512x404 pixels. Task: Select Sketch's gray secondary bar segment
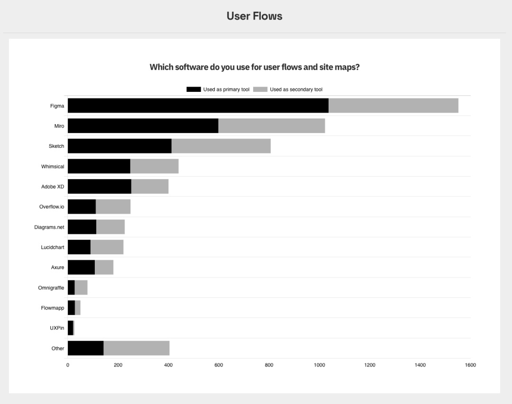click(x=221, y=146)
